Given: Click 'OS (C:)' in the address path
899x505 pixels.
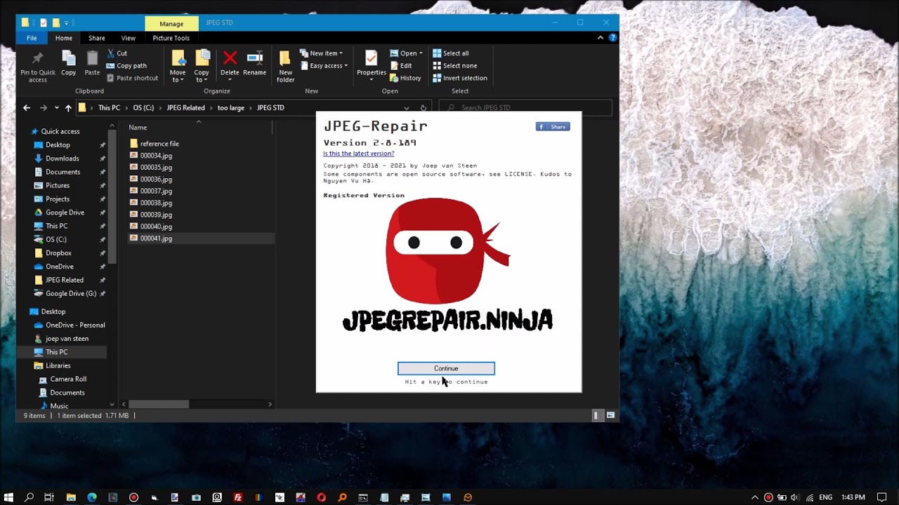Looking at the screenshot, I should pyautogui.click(x=143, y=108).
